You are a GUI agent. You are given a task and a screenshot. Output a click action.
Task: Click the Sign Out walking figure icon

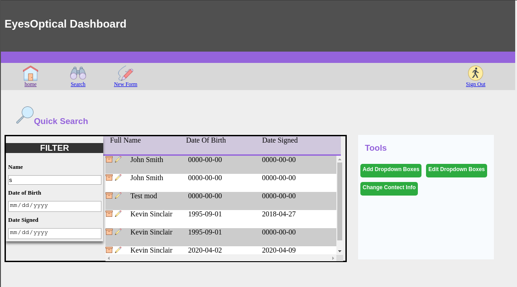click(x=475, y=73)
